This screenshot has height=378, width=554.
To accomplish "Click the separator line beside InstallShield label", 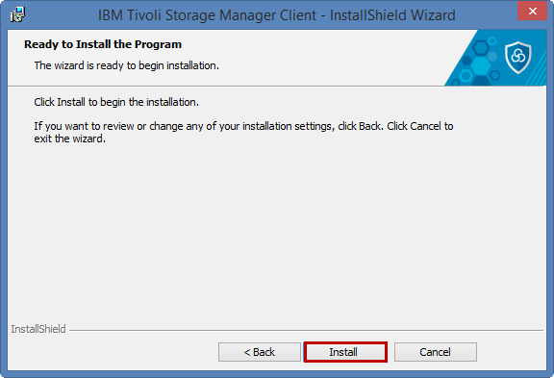I will [x=306, y=331].
